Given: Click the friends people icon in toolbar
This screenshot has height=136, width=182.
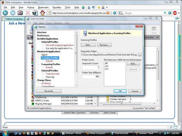Looking at the screenshot, I should (x=103, y=8).
